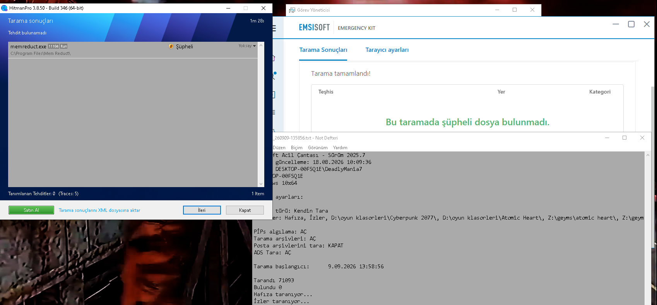The height and width of the screenshot is (305, 657).
Task: Click the 'Tarama sonuçlarını XML dosyasına aktar' link
Action: tap(99, 210)
